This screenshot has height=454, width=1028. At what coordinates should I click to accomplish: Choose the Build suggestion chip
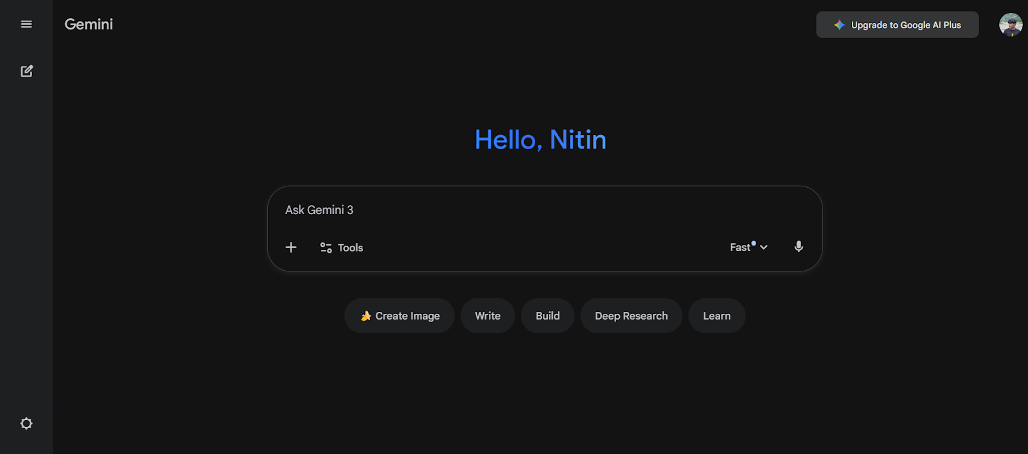pos(547,316)
